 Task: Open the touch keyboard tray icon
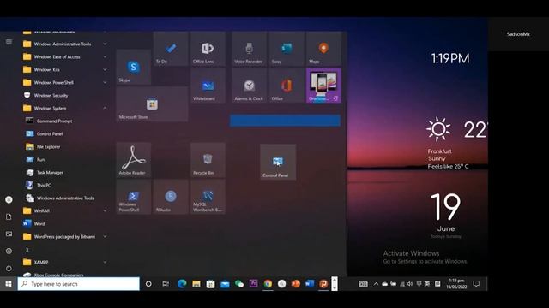pos(363,284)
